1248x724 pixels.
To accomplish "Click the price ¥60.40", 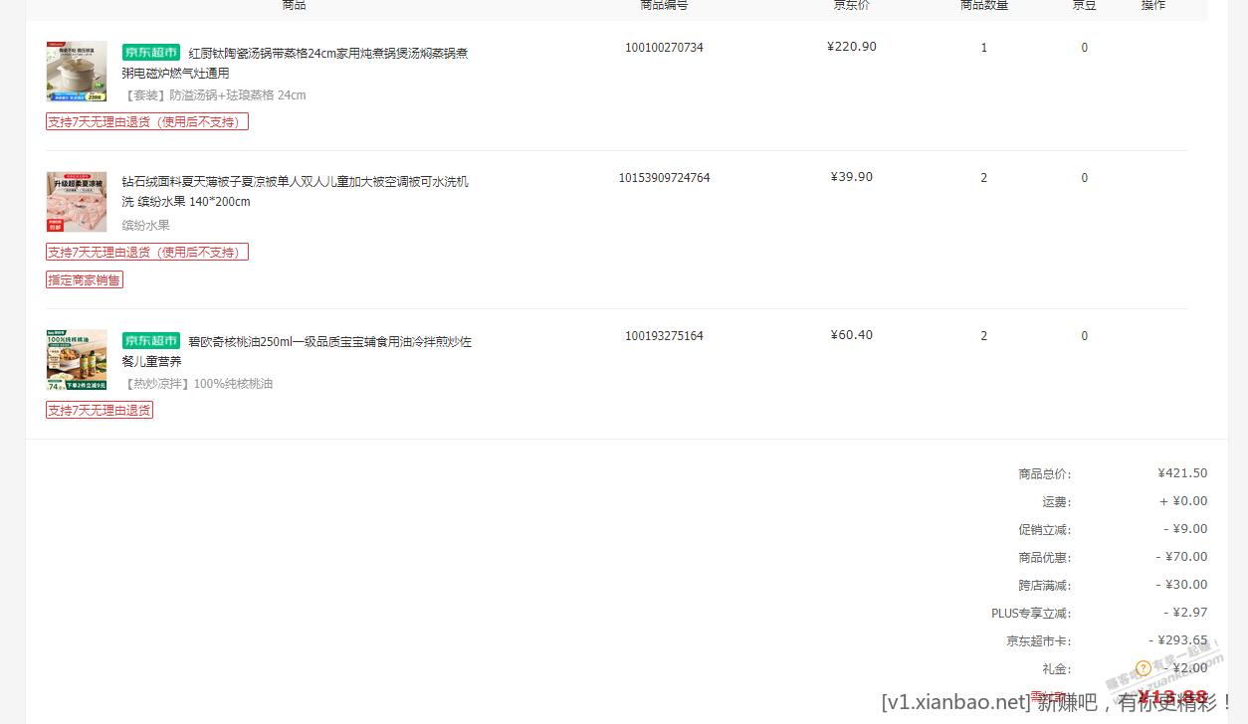I will [852, 335].
